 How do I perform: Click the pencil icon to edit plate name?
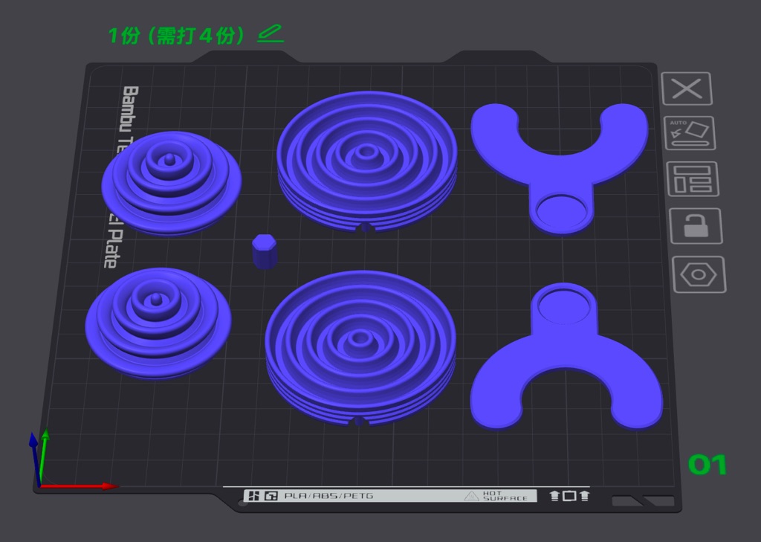click(271, 33)
